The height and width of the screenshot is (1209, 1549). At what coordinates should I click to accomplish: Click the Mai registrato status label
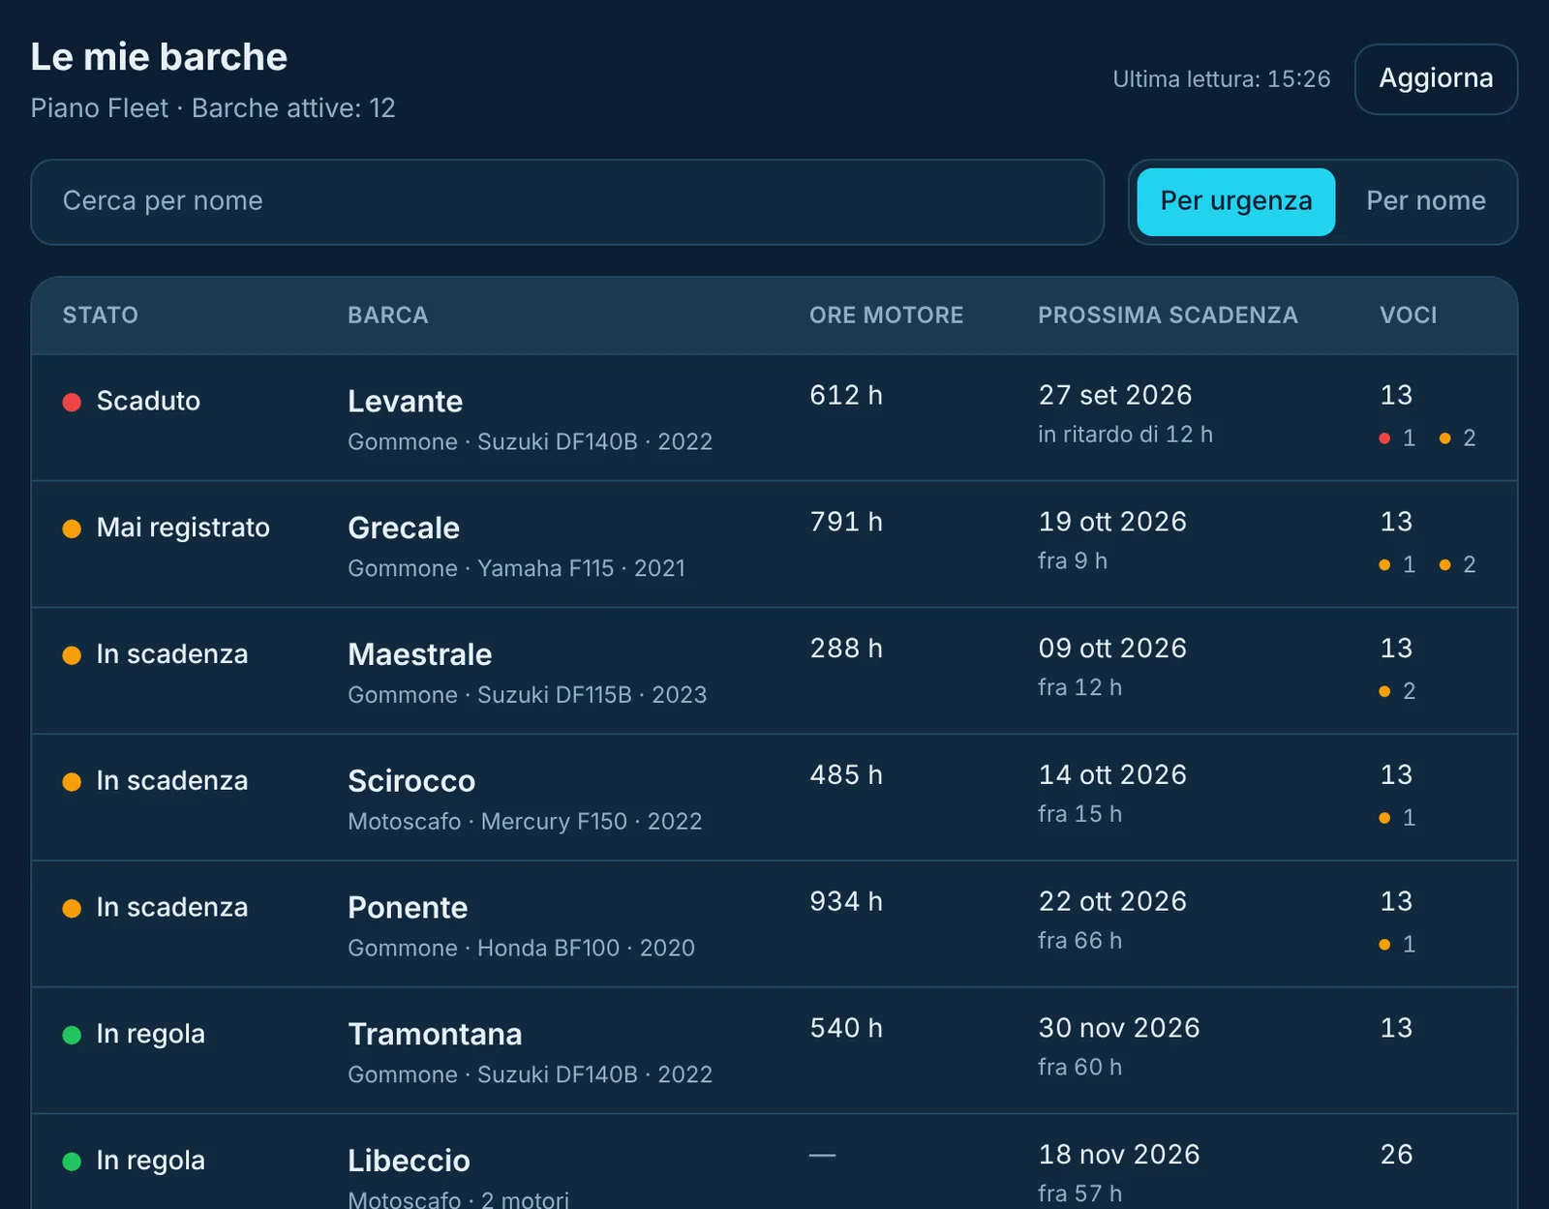pyautogui.click(x=183, y=528)
